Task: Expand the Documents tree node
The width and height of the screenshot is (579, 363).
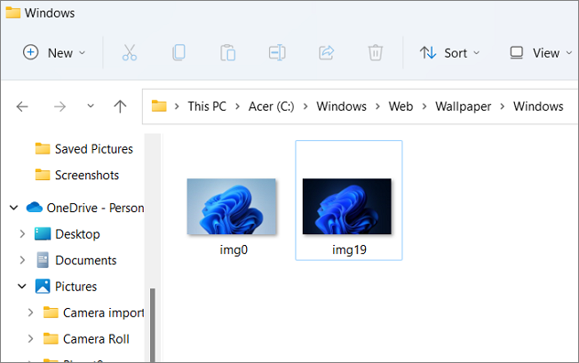Action: (22, 260)
